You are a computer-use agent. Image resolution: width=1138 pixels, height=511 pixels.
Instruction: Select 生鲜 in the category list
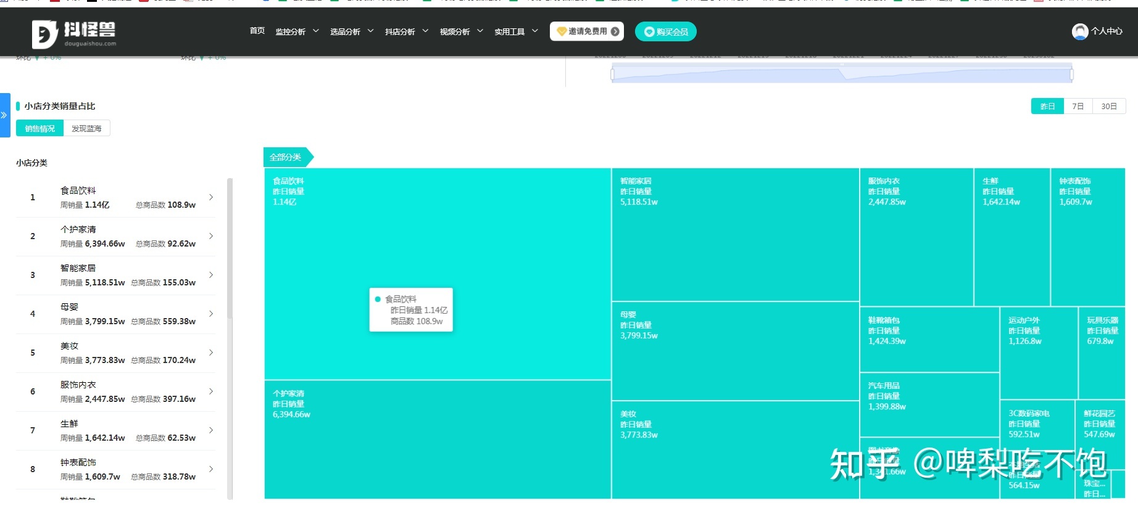click(x=115, y=430)
